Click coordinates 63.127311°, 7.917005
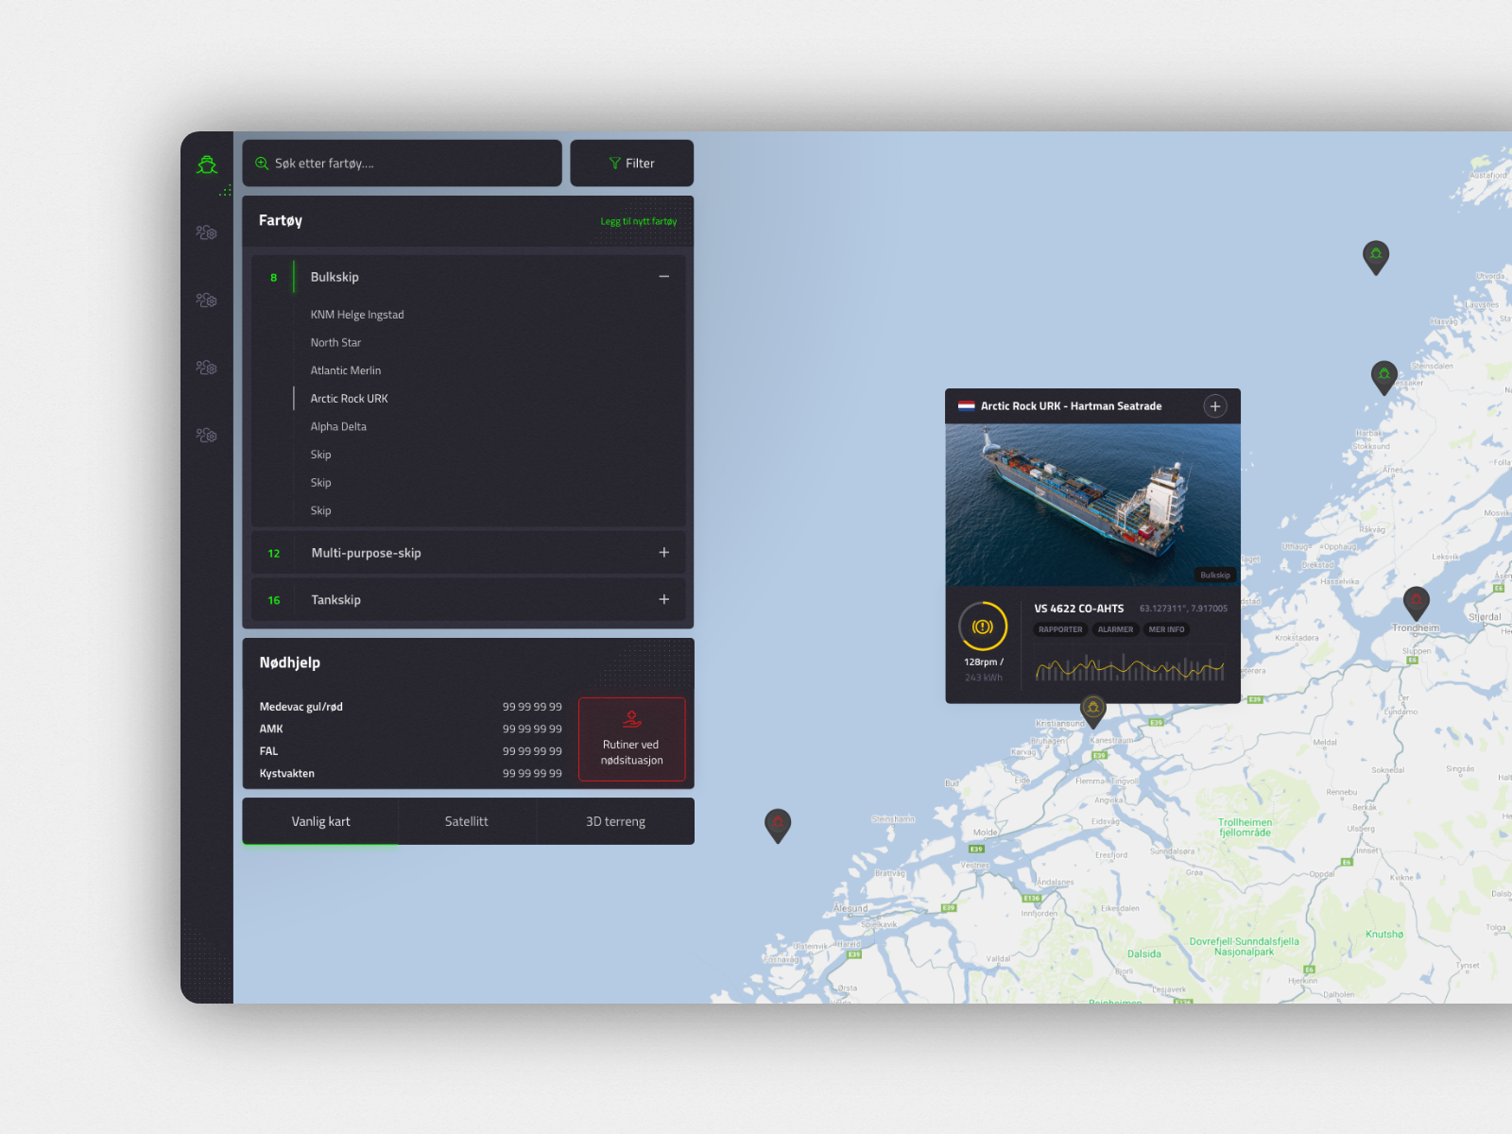This screenshot has height=1134, width=1512. coord(1183,609)
